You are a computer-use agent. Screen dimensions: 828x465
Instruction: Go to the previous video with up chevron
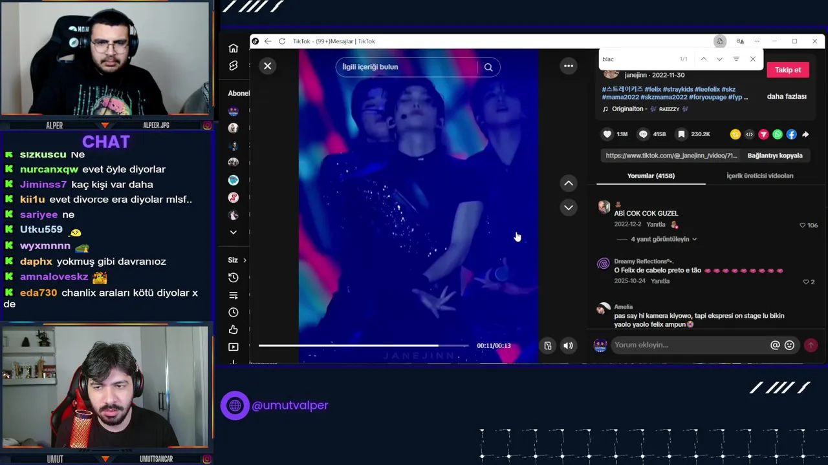[569, 183]
